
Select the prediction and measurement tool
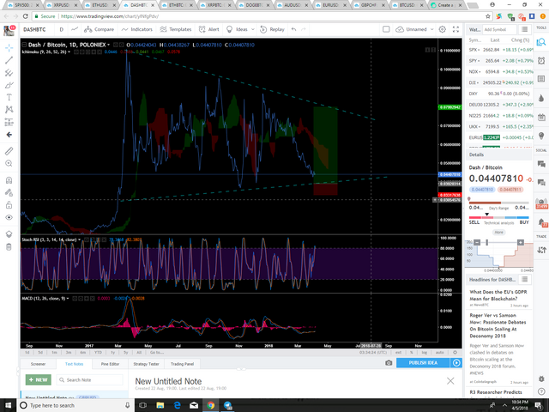click(x=9, y=122)
